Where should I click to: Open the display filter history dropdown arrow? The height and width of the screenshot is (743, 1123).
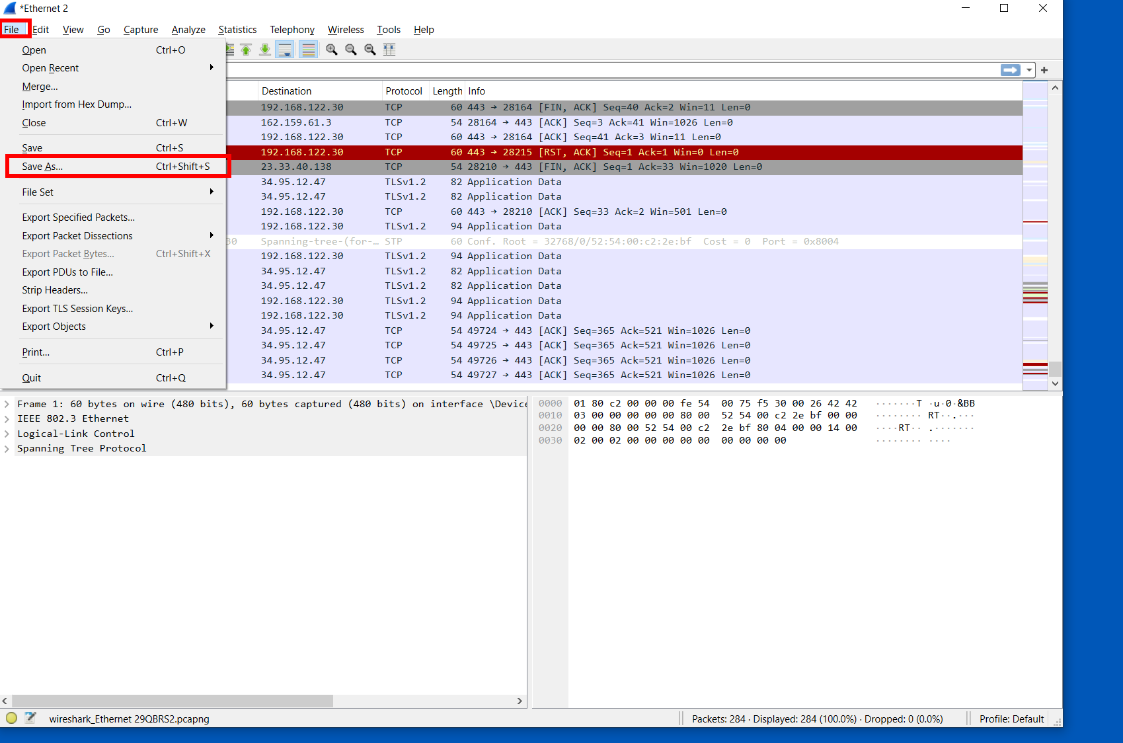[x=1029, y=70]
